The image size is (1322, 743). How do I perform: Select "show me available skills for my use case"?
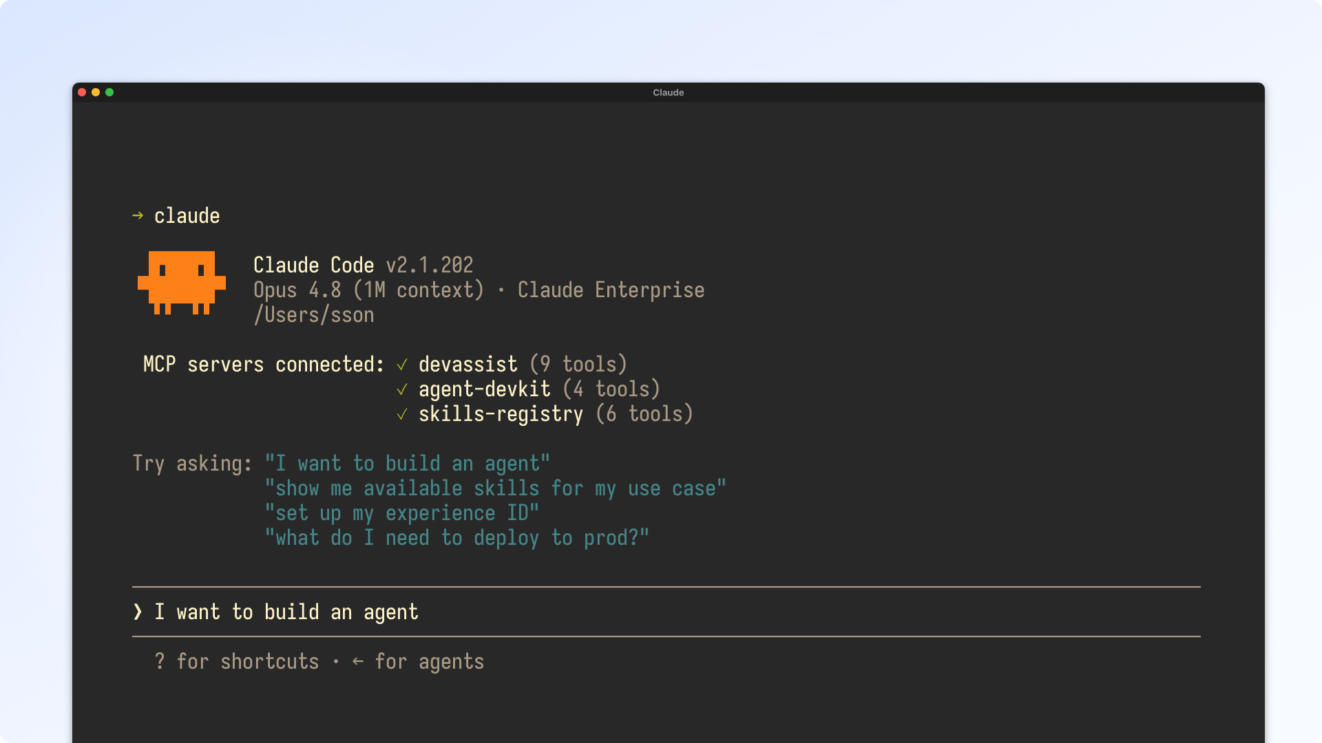click(x=496, y=488)
